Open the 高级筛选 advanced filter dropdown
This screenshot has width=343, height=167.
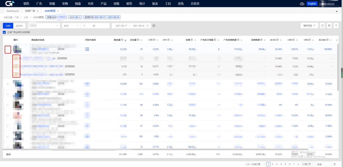pos(309,26)
